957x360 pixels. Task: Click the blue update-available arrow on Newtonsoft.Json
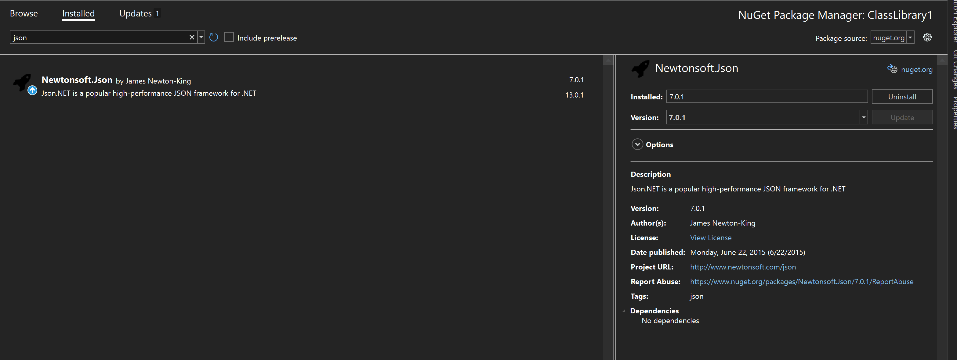(32, 90)
